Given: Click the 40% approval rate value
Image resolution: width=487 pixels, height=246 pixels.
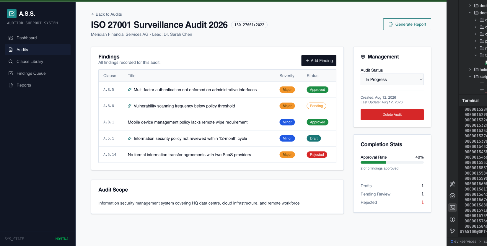Looking at the screenshot, I should 420,157.
